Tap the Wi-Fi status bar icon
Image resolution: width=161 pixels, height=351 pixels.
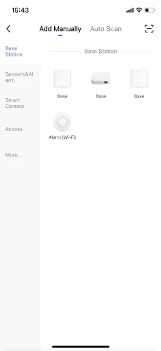pos(139,10)
